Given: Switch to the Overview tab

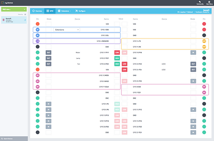Looking at the screenshot, I should pyautogui.click(x=37, y=11).
